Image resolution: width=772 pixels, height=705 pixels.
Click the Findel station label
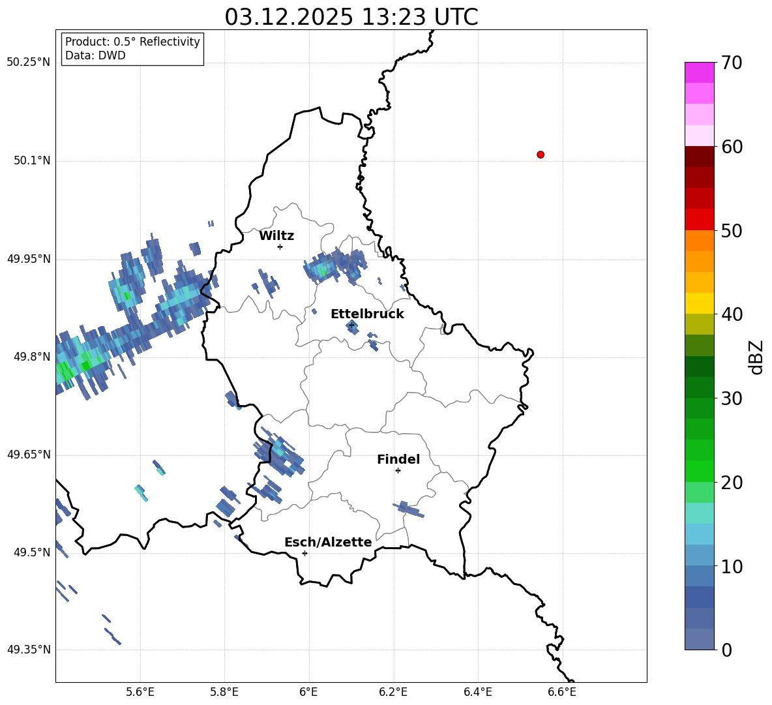click(x=398, y=460)
